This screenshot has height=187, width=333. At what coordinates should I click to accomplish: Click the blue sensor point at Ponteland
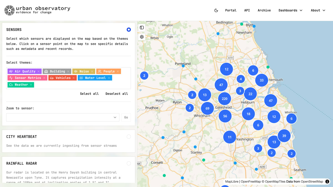point(183,66)
